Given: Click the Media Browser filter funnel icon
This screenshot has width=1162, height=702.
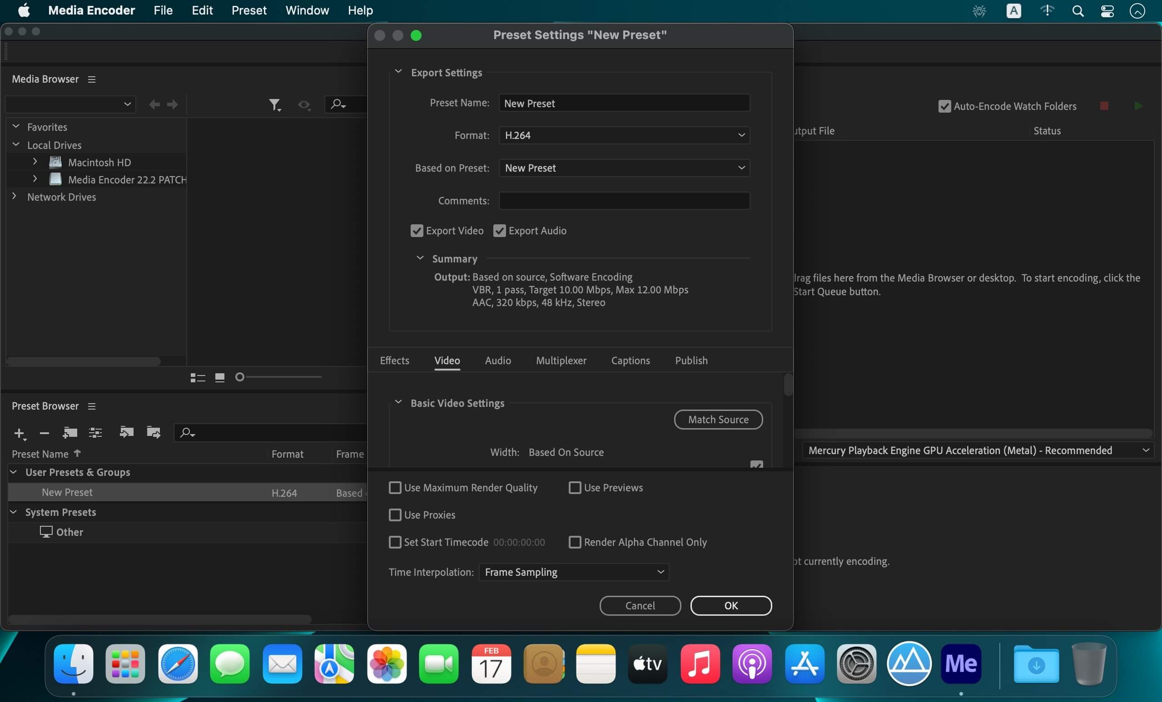Looking at the screenshot, I should 275,104.
